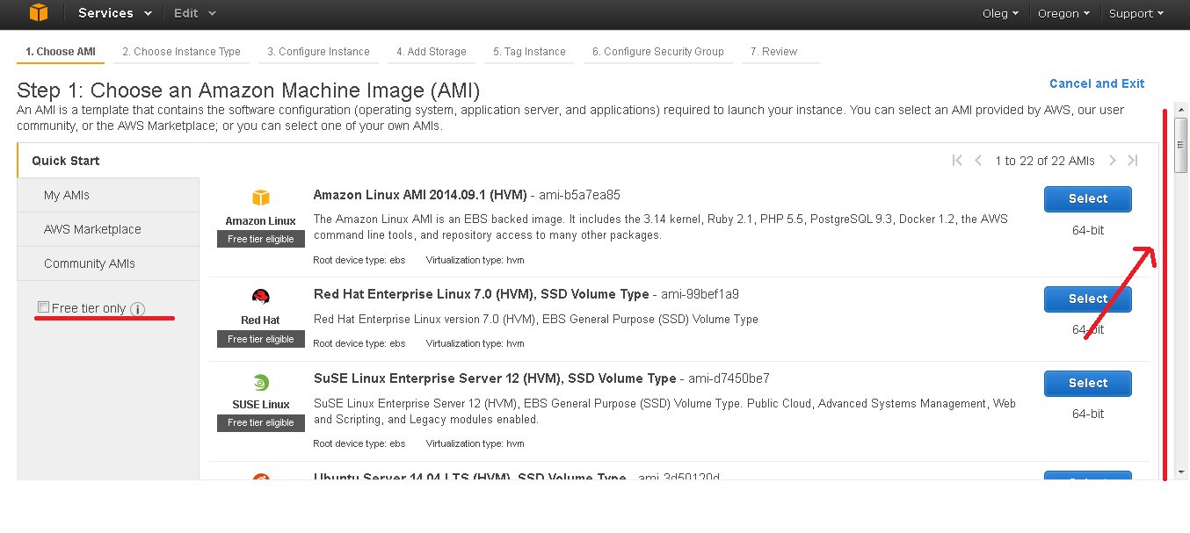Click the Red Hat Enterprise Linux 7.0 title
1190x533 pixels.
tap(481, 294)
